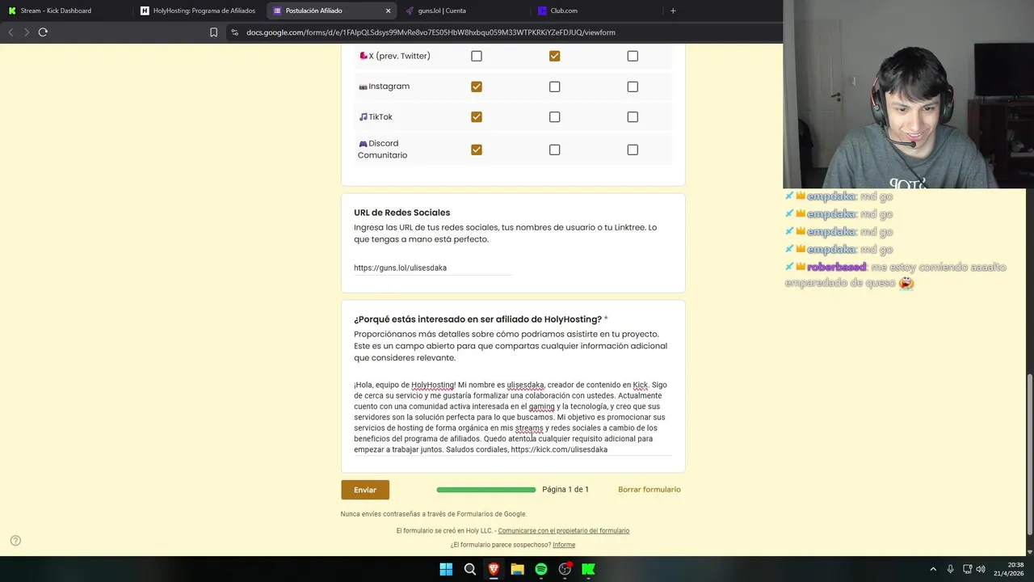The height and width of the screenshot is (582, 1034).
Task: Click "Nunca envíes contraseñas" notice text
Action: [434, 514]
